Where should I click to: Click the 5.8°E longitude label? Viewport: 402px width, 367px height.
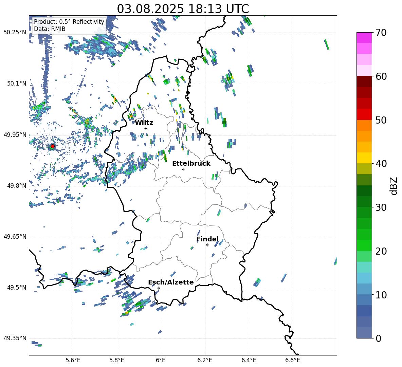[x=117, y=360]
